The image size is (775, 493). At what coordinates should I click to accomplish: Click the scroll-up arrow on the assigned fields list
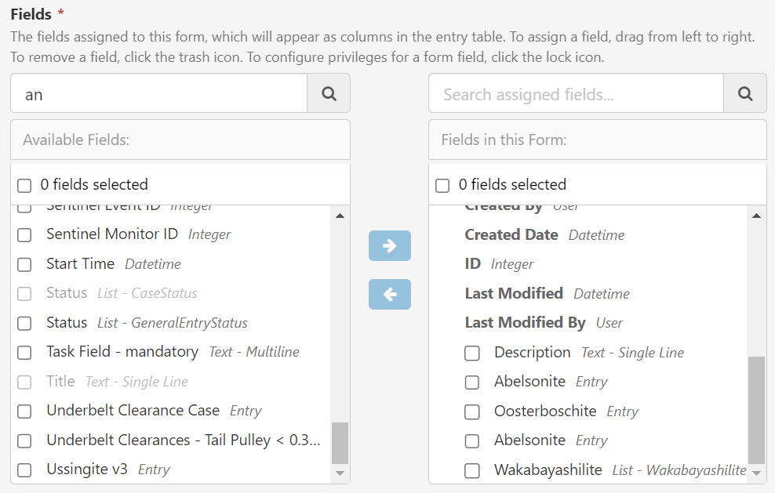756,216
